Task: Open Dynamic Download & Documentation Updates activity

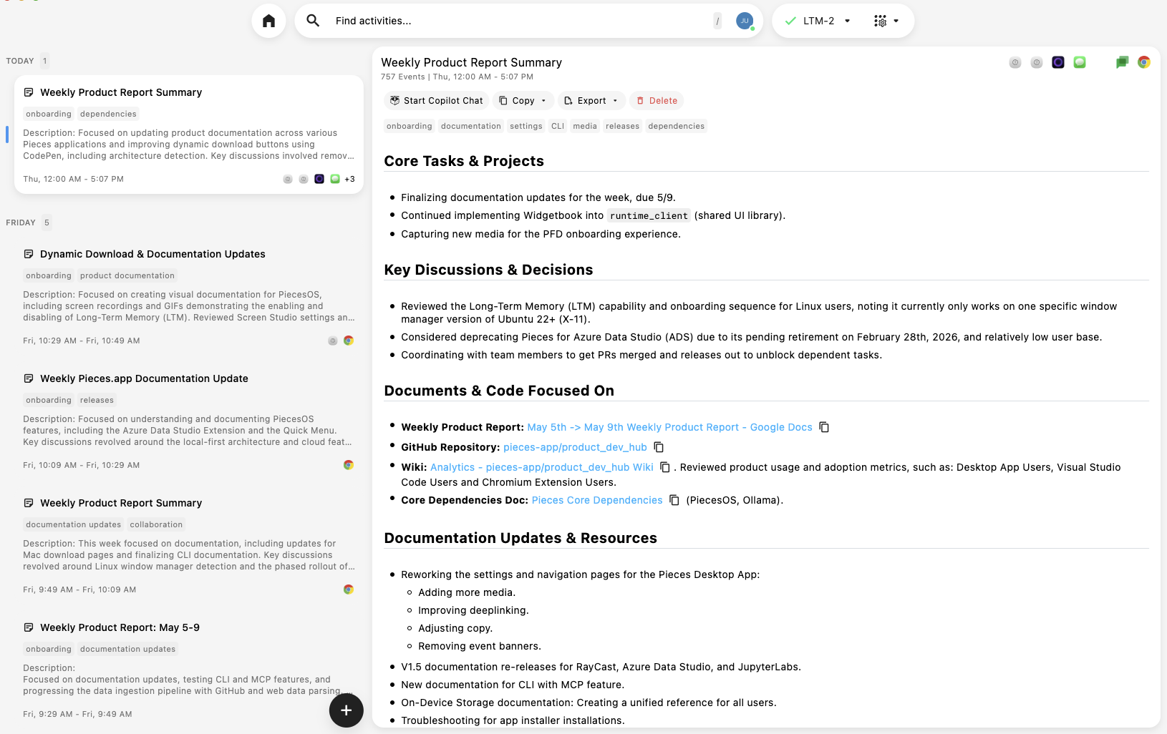Action: 189,296
